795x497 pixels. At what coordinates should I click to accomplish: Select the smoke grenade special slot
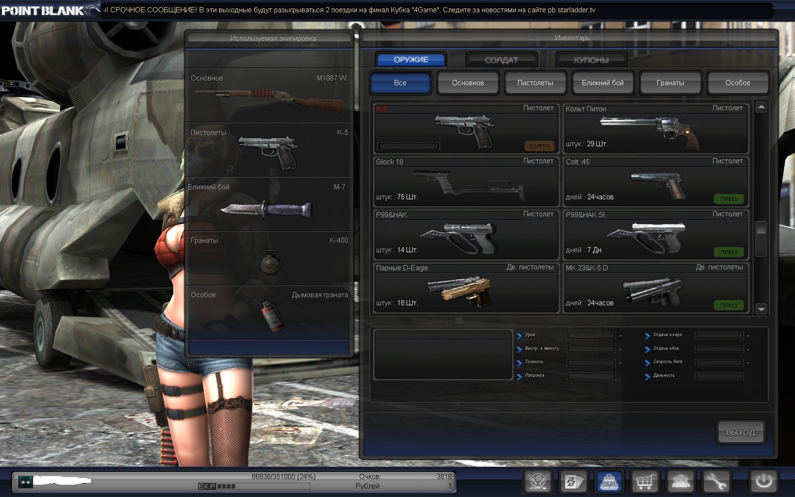[269, 312]
